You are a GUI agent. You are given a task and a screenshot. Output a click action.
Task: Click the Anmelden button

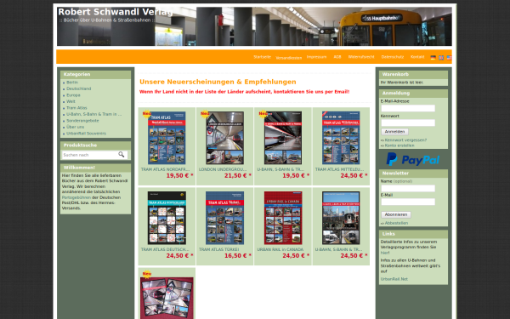394,132
